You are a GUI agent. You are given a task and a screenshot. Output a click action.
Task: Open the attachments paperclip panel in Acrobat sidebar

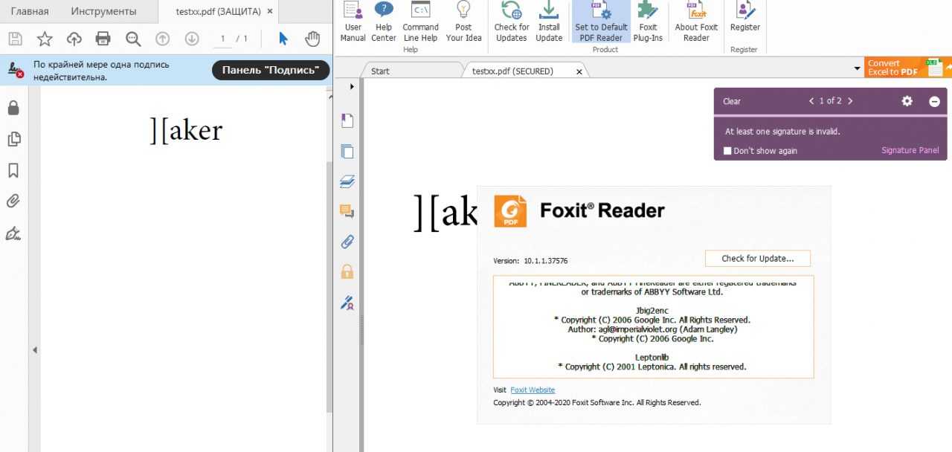click(13, 201)
